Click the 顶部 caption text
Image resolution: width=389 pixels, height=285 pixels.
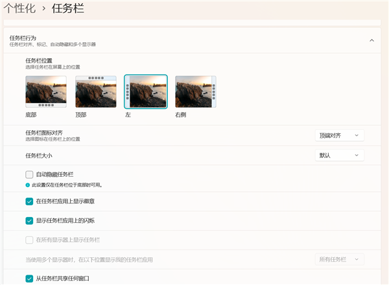click(81, 115)
